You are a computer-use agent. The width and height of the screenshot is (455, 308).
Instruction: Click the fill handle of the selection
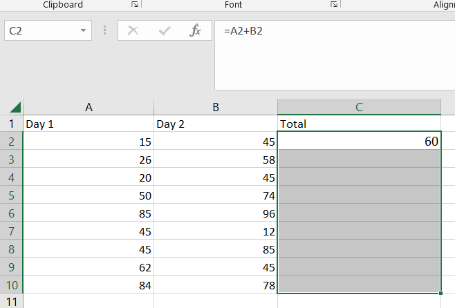tap(440, 293)
